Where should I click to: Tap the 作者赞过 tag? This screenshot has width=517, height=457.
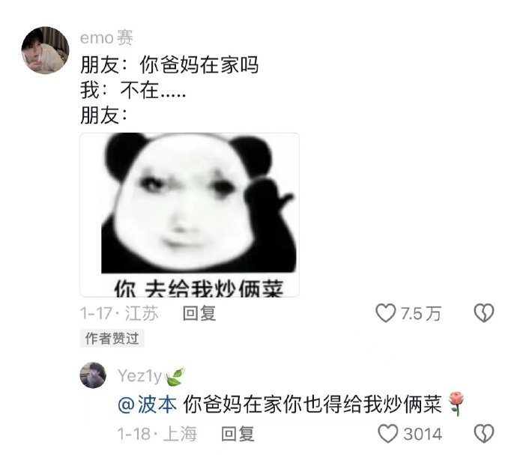tap(112, 339)
